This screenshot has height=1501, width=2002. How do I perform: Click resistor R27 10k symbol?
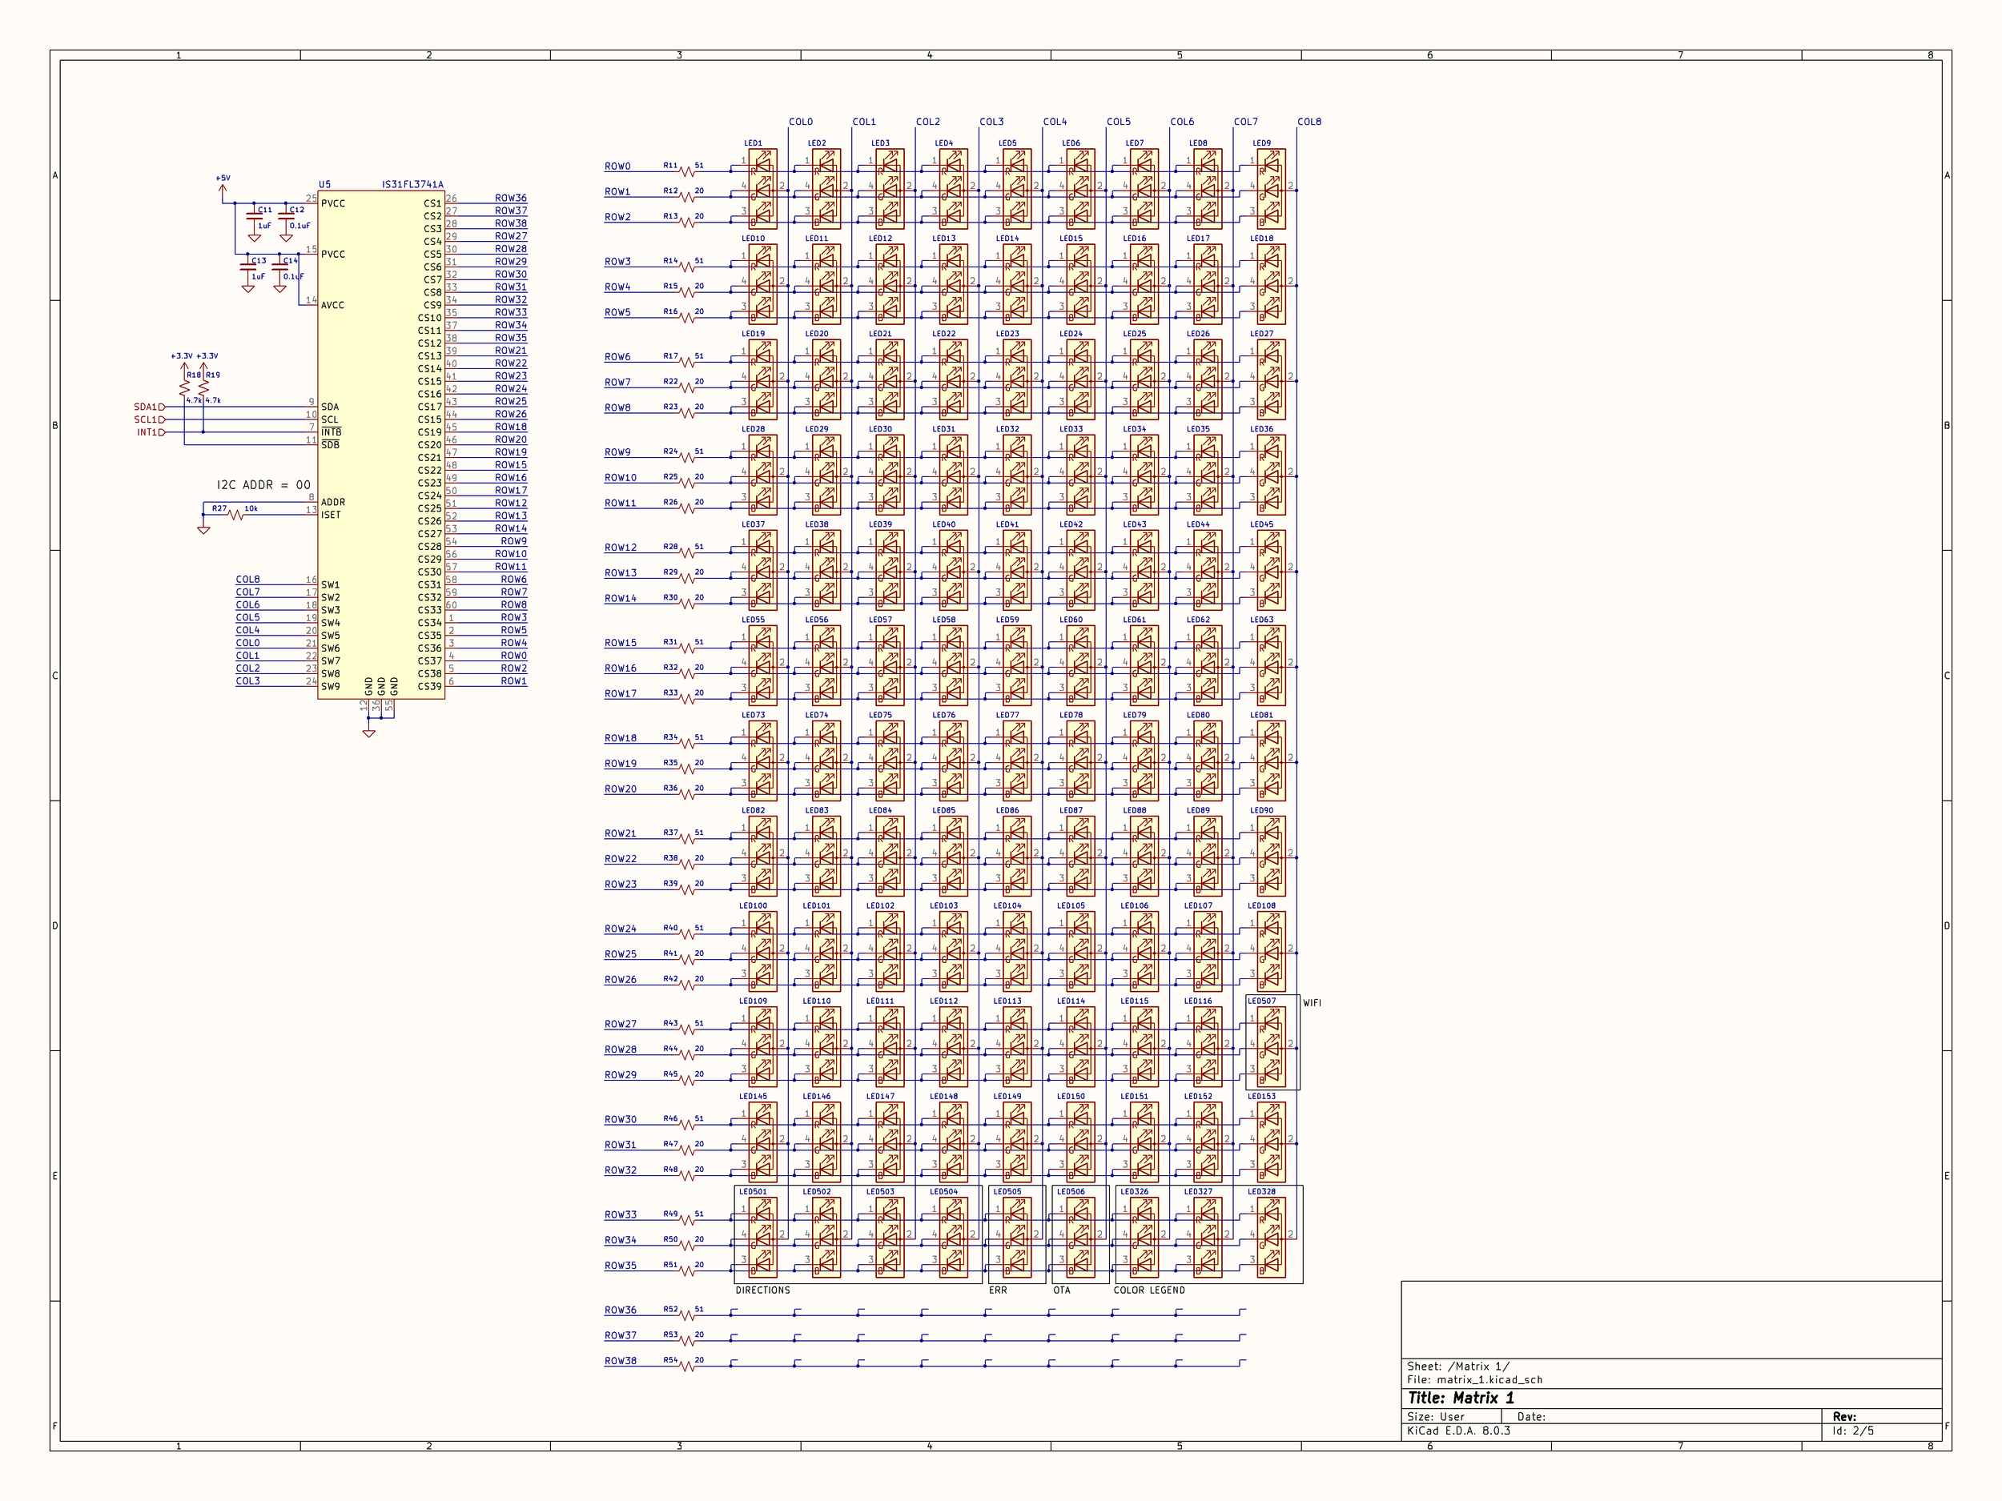(x=236, y=515)
